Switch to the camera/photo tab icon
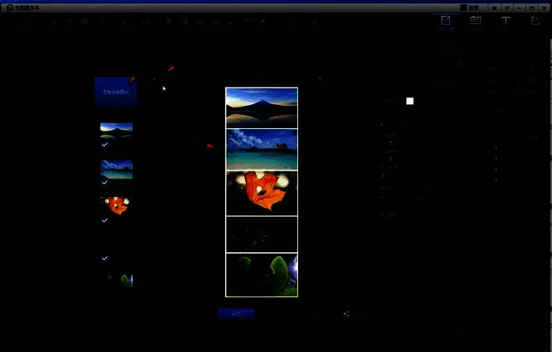The image size is (552, 352). click(x=475, y=21)
